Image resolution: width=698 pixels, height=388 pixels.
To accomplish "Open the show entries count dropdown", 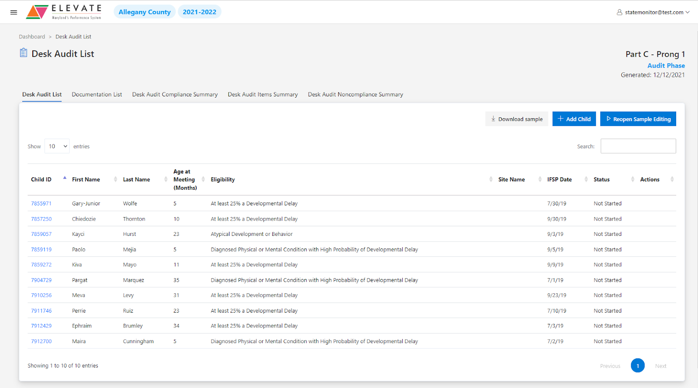I will (57, 146).
